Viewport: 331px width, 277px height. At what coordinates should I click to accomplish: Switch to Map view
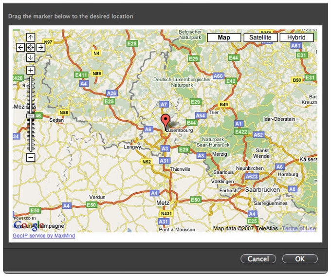pyautogui.click(x=224, y=37)
